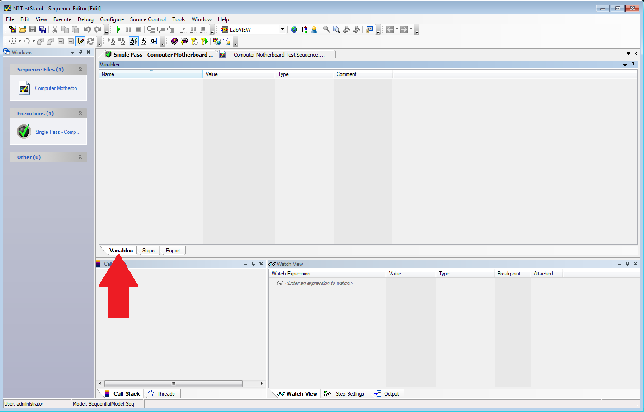Open the Navigate Back history dropdown arrow
The width and height of the screenshot is (644, 412).
point(397,29)
